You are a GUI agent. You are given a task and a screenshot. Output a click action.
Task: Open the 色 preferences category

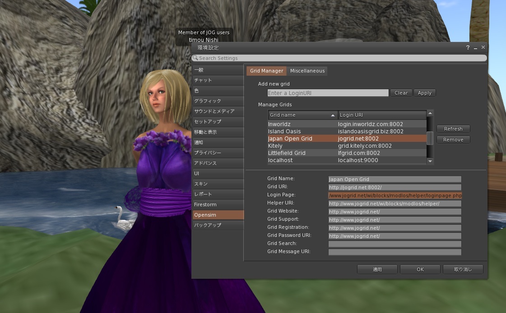pos(218,91)
